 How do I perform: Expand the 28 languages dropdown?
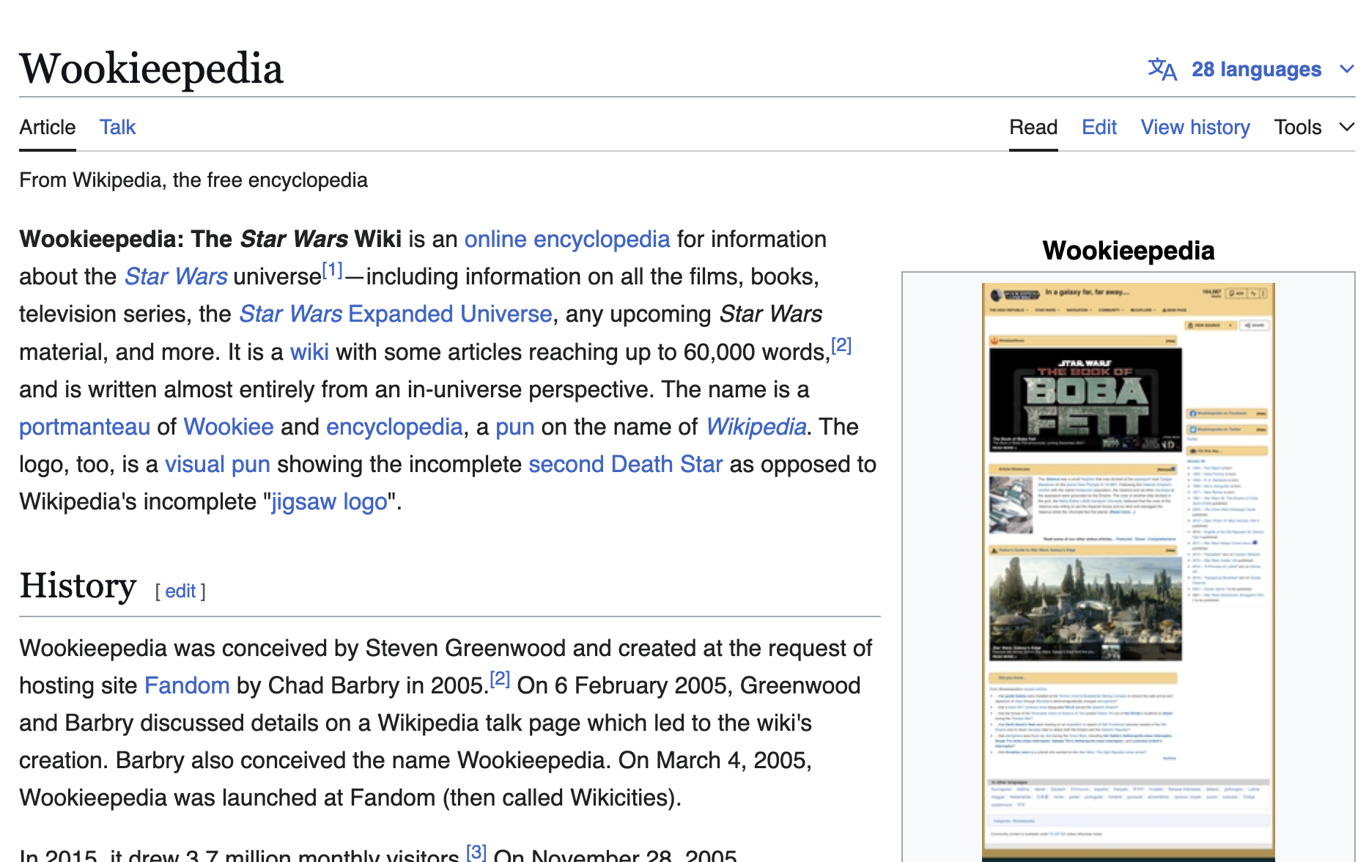1256,70
